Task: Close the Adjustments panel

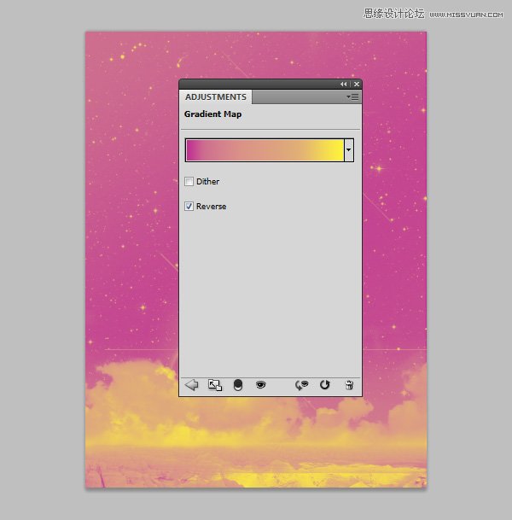Action: coord(357,85)
